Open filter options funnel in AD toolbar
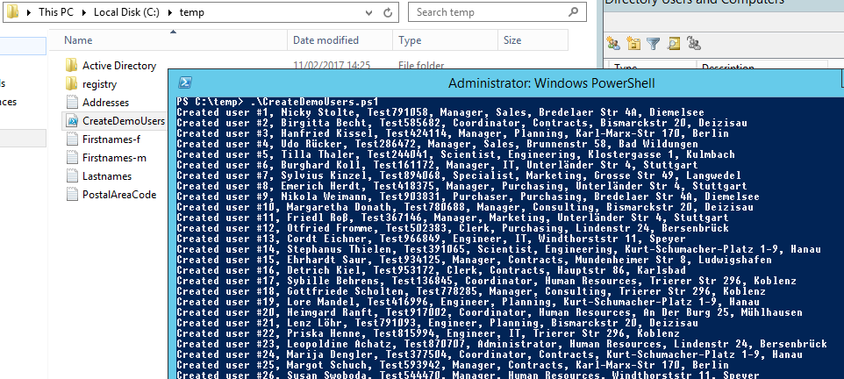844x379 pixels. (654, 44)
